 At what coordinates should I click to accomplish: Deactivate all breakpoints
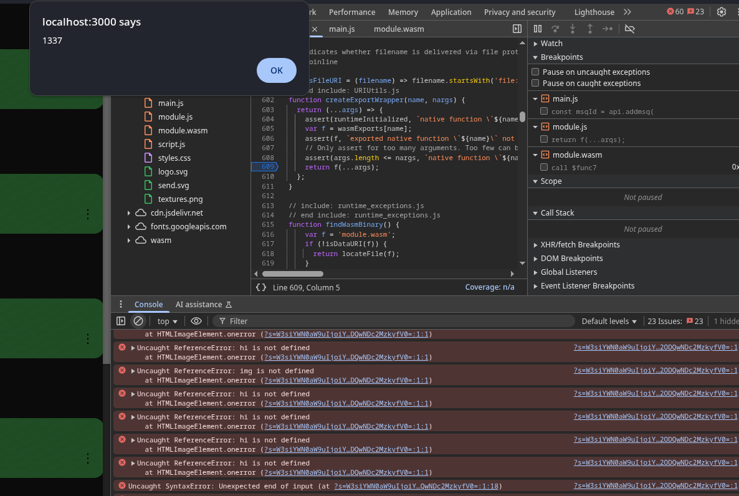(x=630, y=29)
